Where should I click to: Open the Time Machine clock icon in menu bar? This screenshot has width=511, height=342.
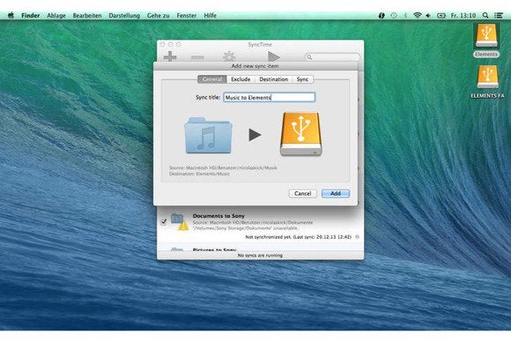[x=394, y=15]
